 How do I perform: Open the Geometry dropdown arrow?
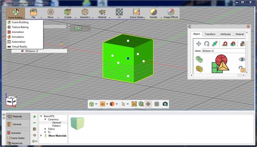[x=93, y=18]
